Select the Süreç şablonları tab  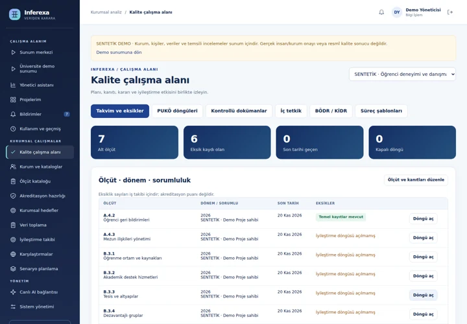381,111
